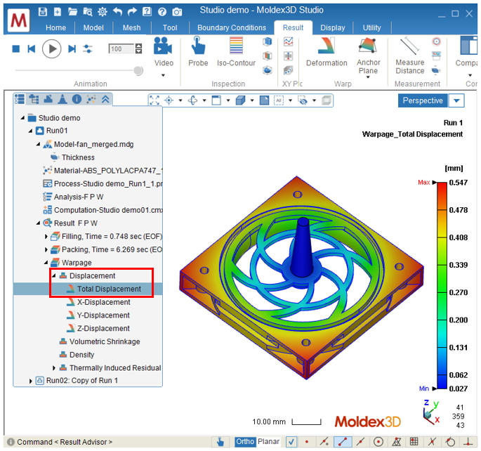Click the fit-to-window icon in view toolbar
The width and height of the screenshot is (481, 451).
click(x=154, y=100)
